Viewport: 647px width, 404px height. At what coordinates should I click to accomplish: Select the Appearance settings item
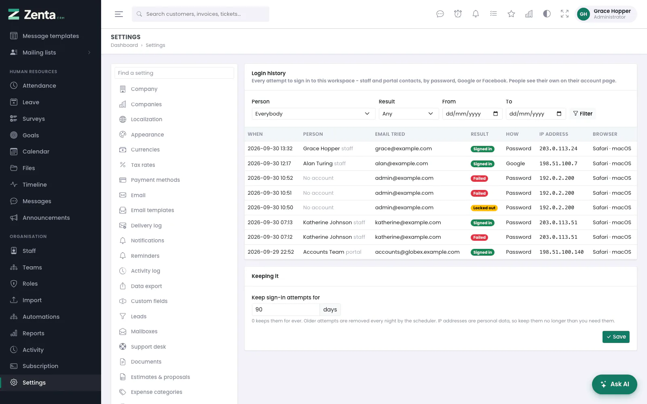[x=174, y=135]
